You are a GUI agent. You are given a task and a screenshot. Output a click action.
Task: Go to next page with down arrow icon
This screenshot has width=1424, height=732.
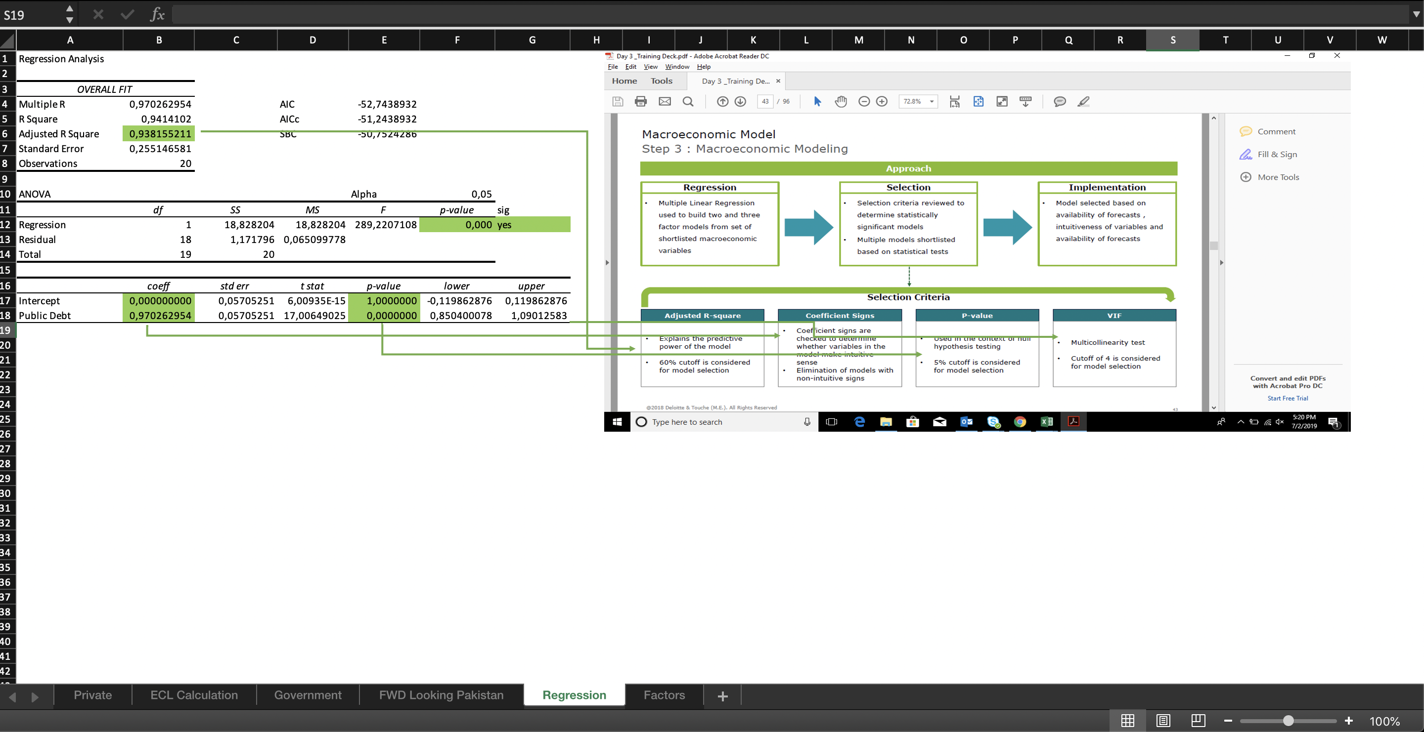tap(740, 102)
